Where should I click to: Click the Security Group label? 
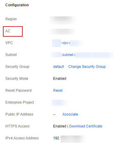(x=17, y=67)
